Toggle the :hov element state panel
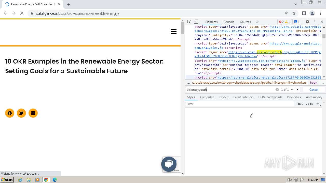 tap(300, 104)
